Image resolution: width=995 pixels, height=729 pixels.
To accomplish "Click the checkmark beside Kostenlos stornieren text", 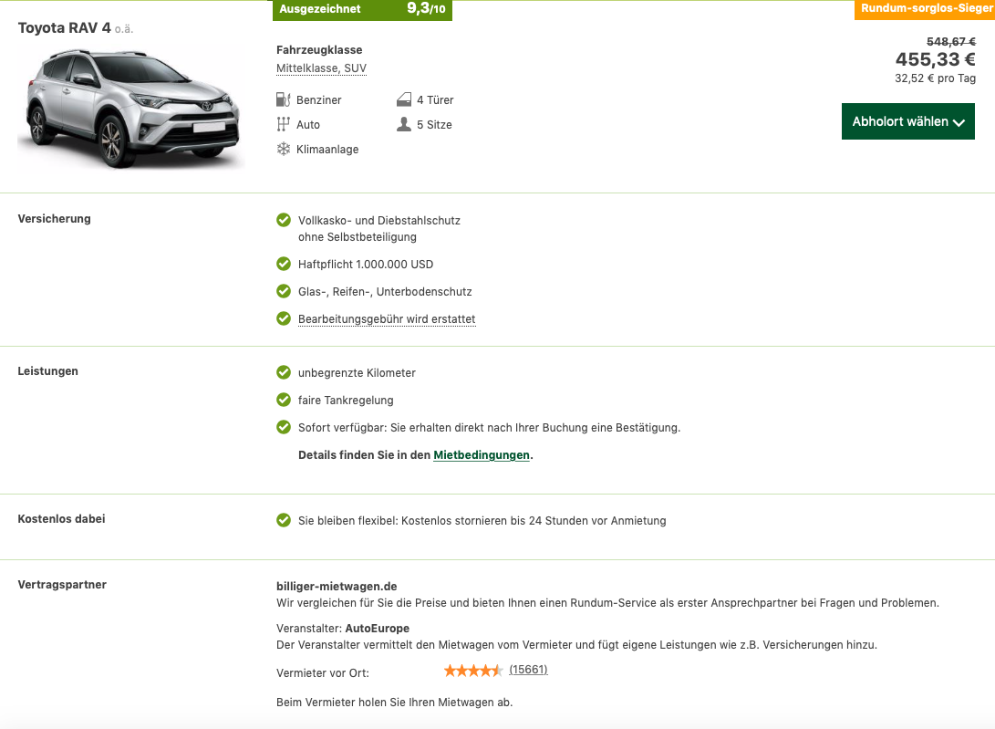I will pos(284,521).
